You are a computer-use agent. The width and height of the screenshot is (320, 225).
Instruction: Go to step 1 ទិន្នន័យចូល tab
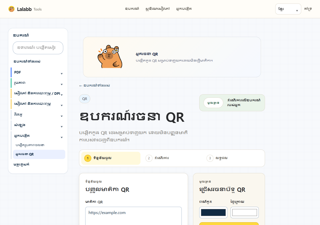111,158
